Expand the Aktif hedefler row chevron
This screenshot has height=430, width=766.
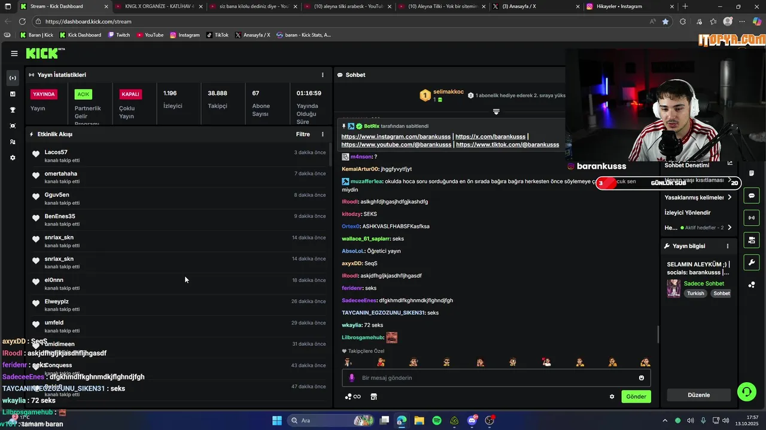pyautogui.click(x=729, y=228)
